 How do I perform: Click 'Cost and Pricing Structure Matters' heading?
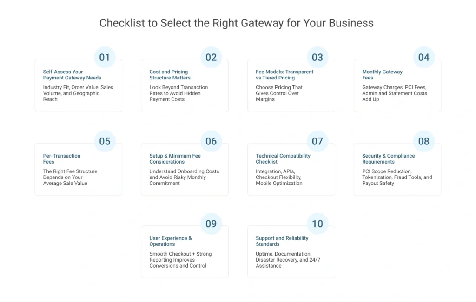(170, 75)
